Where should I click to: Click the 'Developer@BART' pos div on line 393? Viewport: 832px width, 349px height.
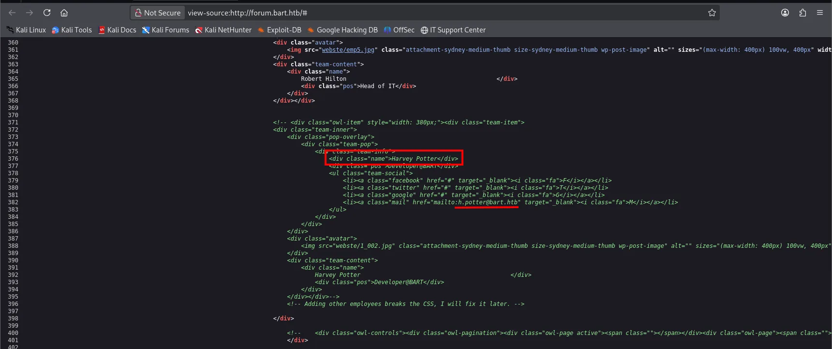(379, 282)
